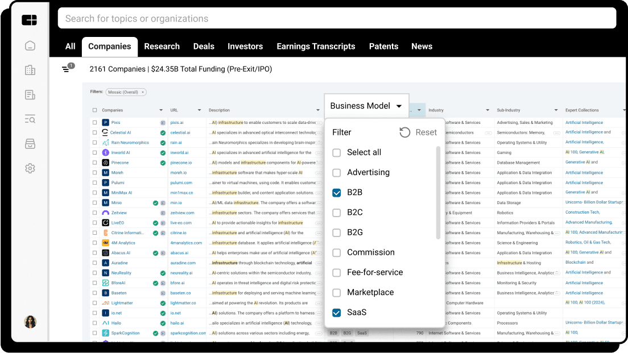Click the Reset button in the filter panel
The width and height of the screenshot is (628, 353).
pos(419,132)
